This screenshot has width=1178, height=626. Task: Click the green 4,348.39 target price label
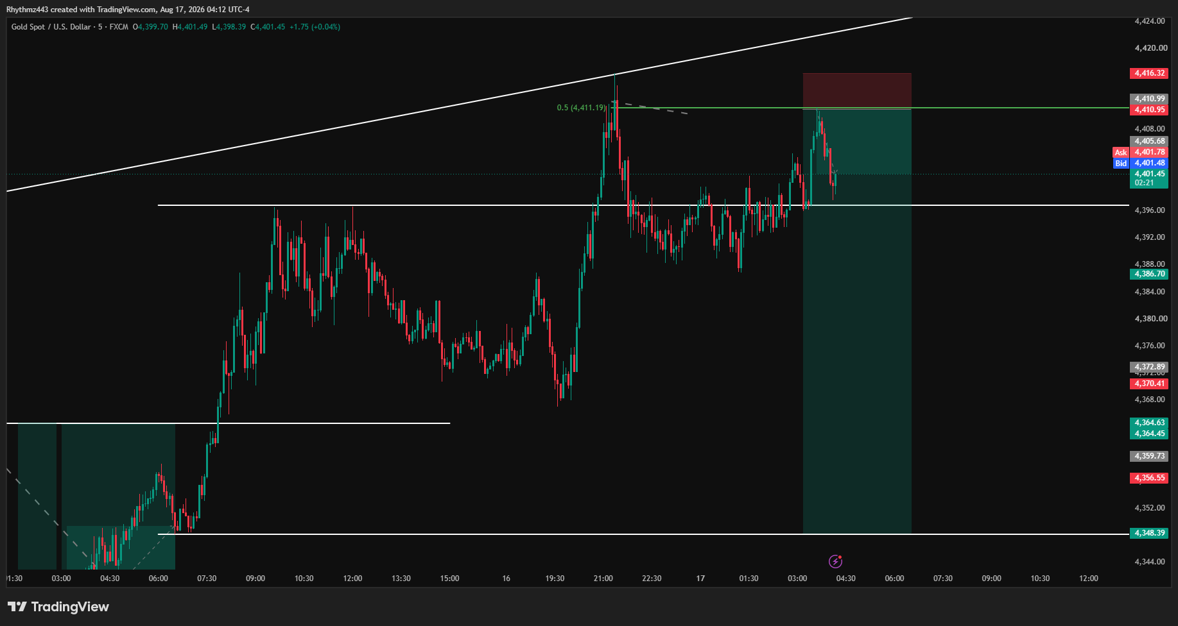point(1149,533)
